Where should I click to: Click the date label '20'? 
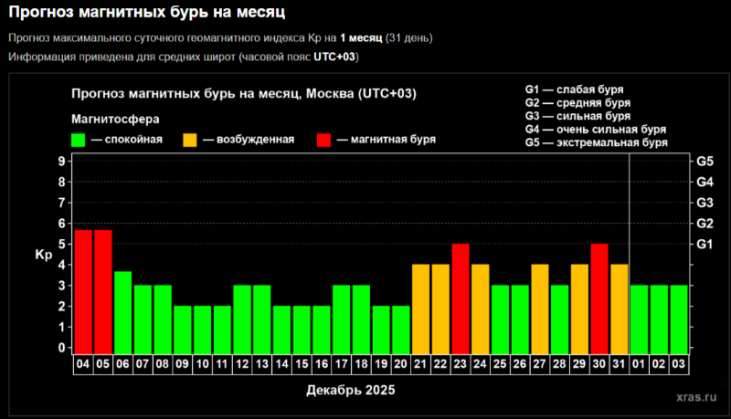[x=401, y=364]
